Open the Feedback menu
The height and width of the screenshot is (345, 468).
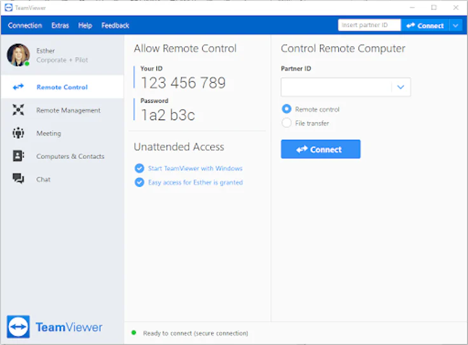(x=115, y=25)
